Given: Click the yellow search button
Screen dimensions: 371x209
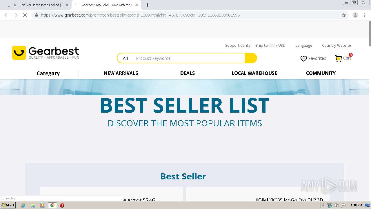Looking at the screenshot, I should point(251,58).
